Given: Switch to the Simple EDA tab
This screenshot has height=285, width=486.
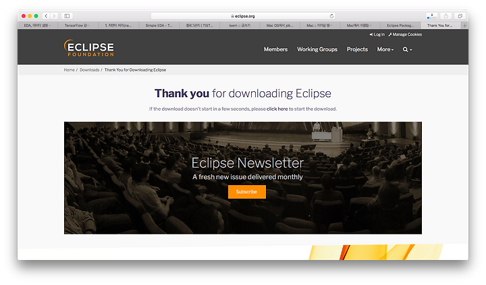Looking at the screenshot, I should point(159,26).
